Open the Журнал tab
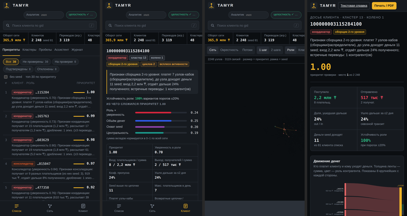Screen dimensions: 407x216 coord(77,50)
